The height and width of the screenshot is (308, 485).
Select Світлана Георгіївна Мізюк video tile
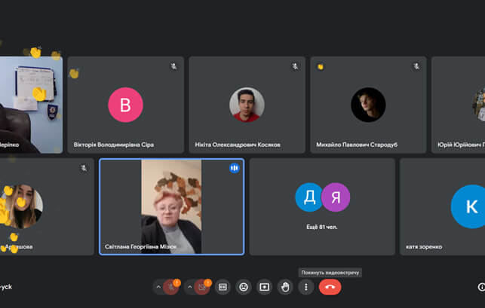tap(171, 206)
